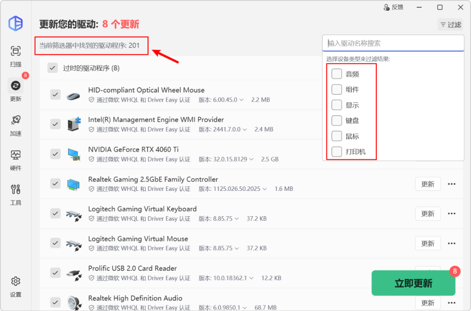Open the 扫描 scan page
The image size is (471, 311).
click(x=16, y=56)
